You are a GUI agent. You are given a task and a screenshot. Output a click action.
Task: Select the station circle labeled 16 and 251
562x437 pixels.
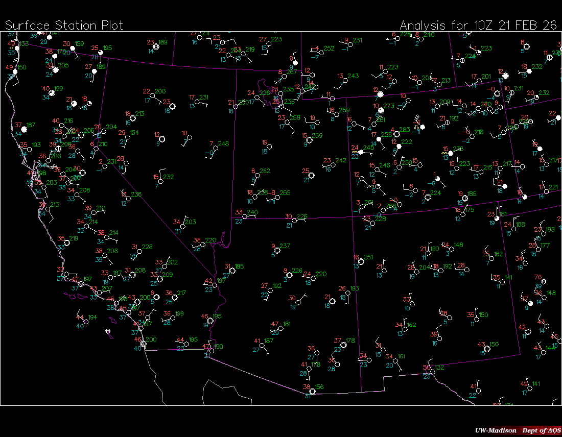(361, 261)
